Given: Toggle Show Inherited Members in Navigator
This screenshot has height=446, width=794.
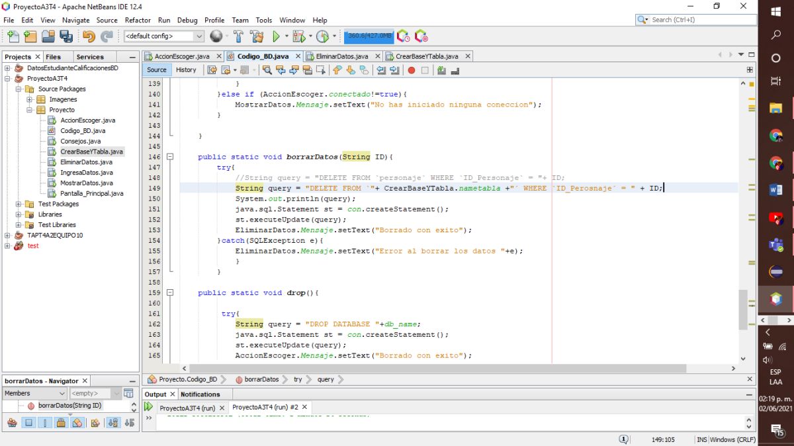Looking at the screenshot, I should click(x=12, y=422).
